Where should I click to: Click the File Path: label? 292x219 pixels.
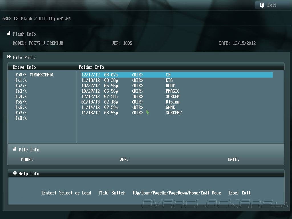tap(24, 57)
